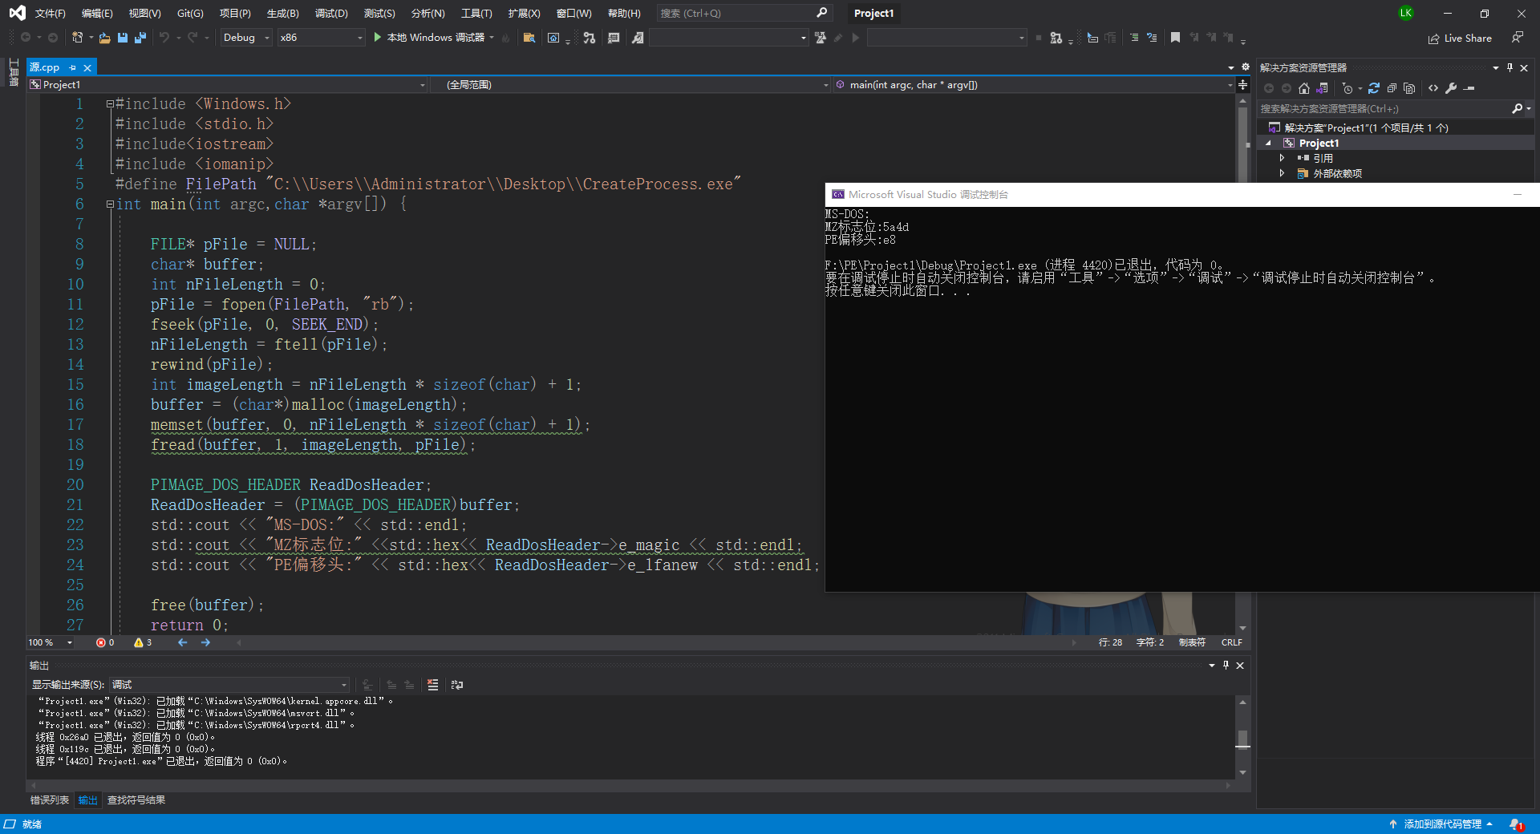This screenshot has width=1540, height=834.
Task: Switch to the 查找符号结果 tab
Action: (136, 800)
